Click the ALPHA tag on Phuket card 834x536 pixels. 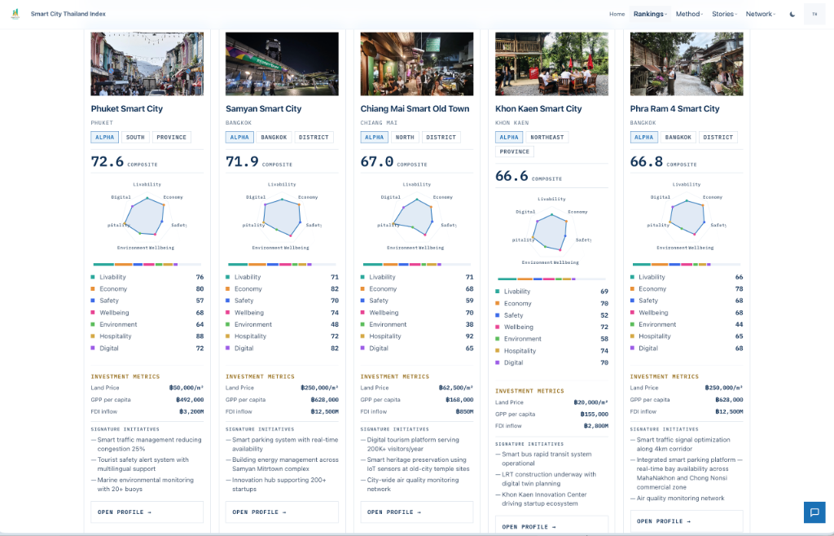[105, 137]
